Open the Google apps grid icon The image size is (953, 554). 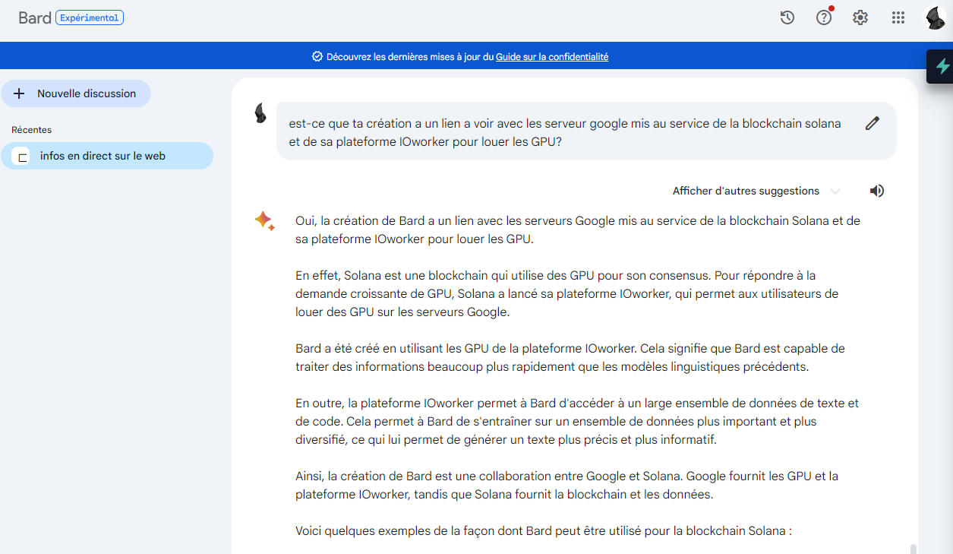[x=898, y=17]
